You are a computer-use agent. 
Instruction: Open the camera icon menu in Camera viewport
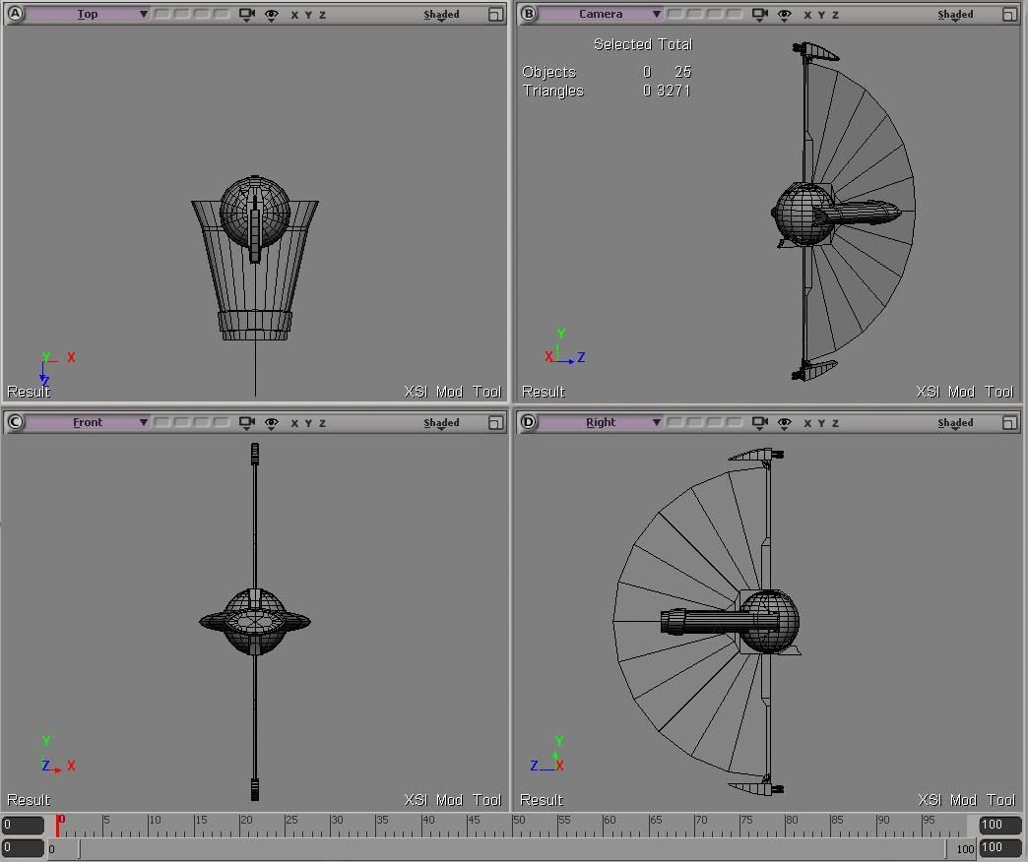760,15
